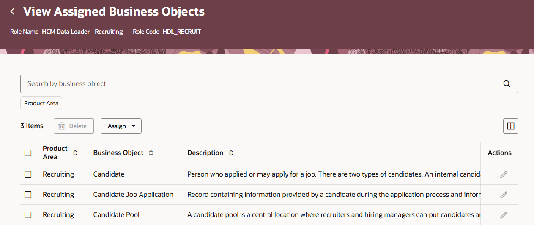Screen dimensions: 534x225
Task: Click the Candidate business object cell
Action: coord(109,174)
